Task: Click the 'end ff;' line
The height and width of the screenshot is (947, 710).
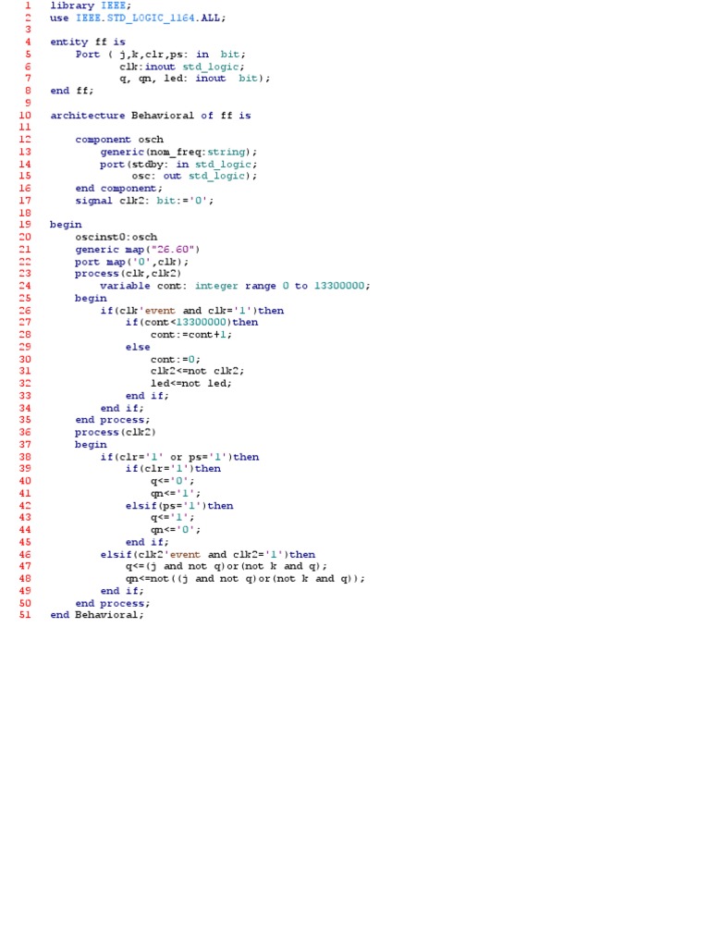Action: [x=72, y=91]
